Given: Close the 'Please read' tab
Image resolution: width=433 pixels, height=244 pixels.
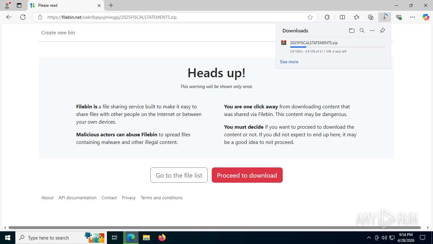Looking at the screenshot, I should (99, 5).
